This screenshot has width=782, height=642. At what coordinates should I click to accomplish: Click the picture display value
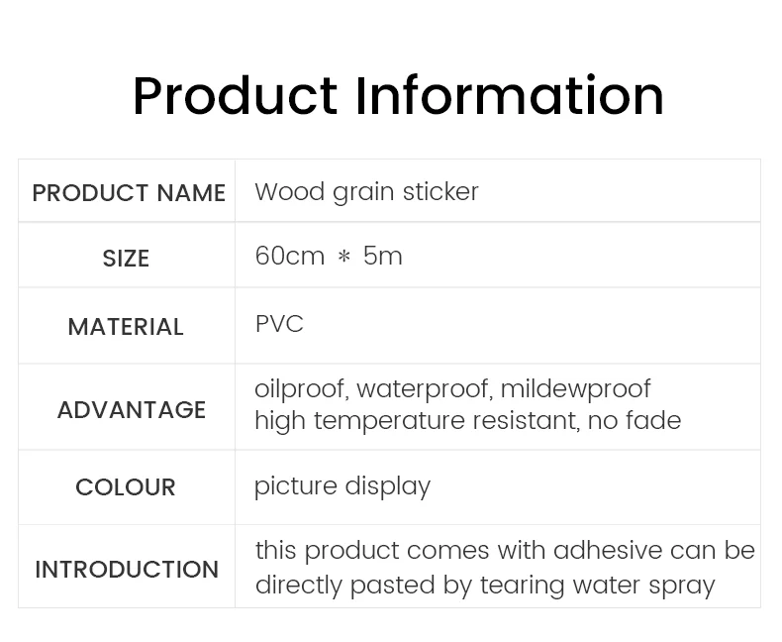(342, 486)
